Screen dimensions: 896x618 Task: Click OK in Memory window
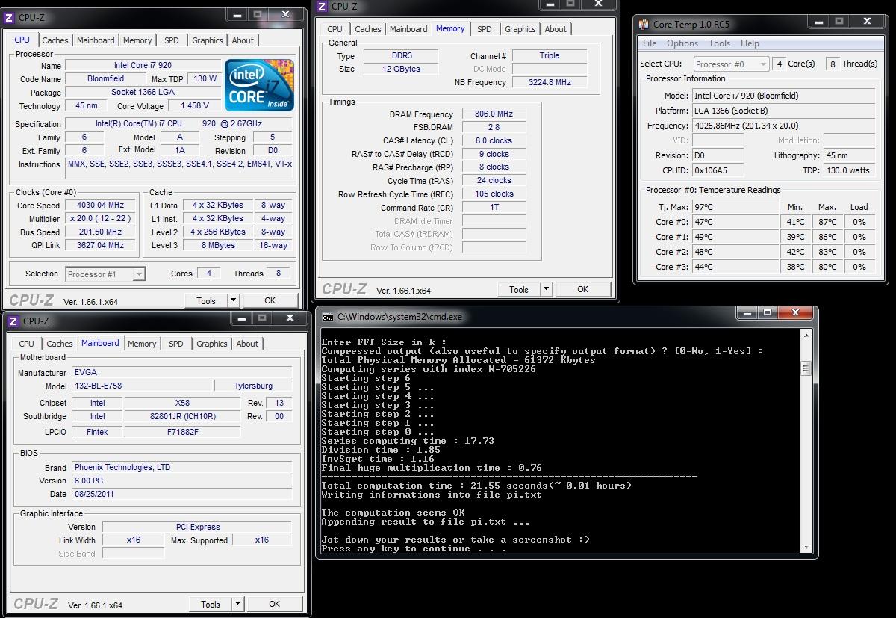(x=582, y=289)
